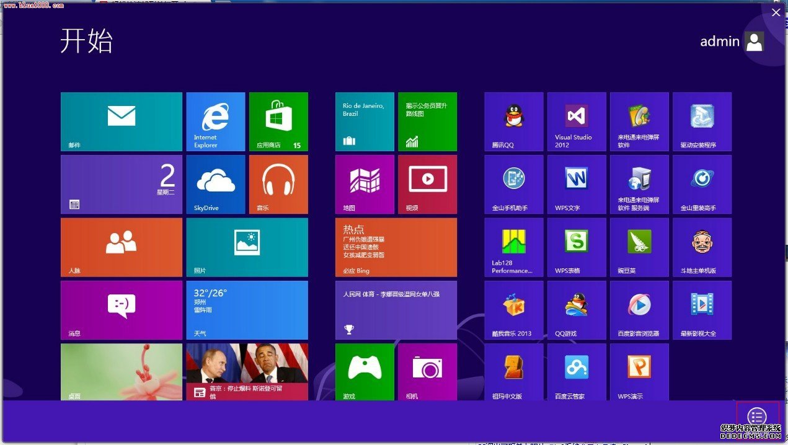Open 百度云管家 tile
This screenshot has height=445, width=788.
click(577, 372)
